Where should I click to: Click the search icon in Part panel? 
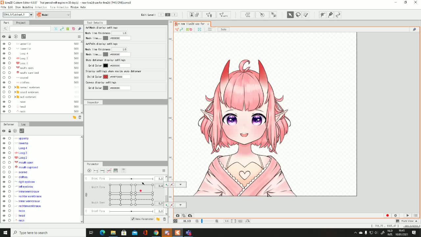[x=5, y=29]
